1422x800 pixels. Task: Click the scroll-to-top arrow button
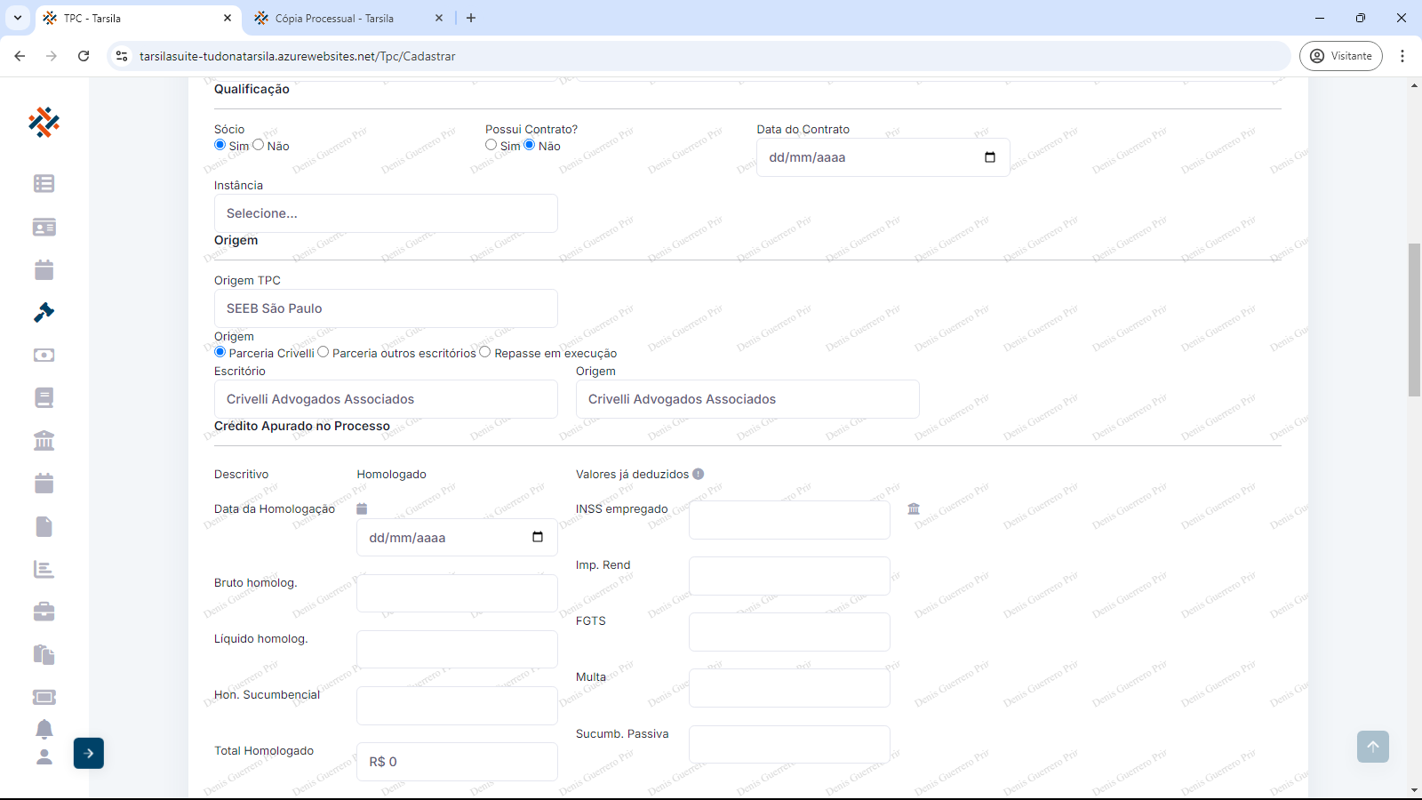(1372, 747)
